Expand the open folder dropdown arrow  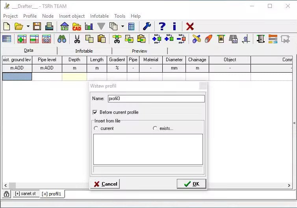coord(28,27)
